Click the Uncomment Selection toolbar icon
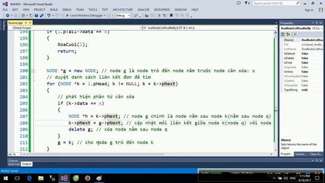This screenshot has height=183, width=325. point(164,16)
